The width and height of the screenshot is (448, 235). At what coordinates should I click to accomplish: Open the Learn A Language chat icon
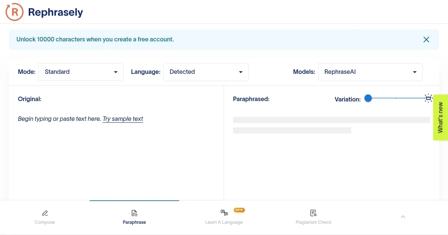[x=224, y=213]
